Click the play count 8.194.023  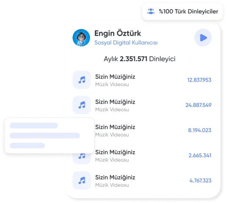200,130
